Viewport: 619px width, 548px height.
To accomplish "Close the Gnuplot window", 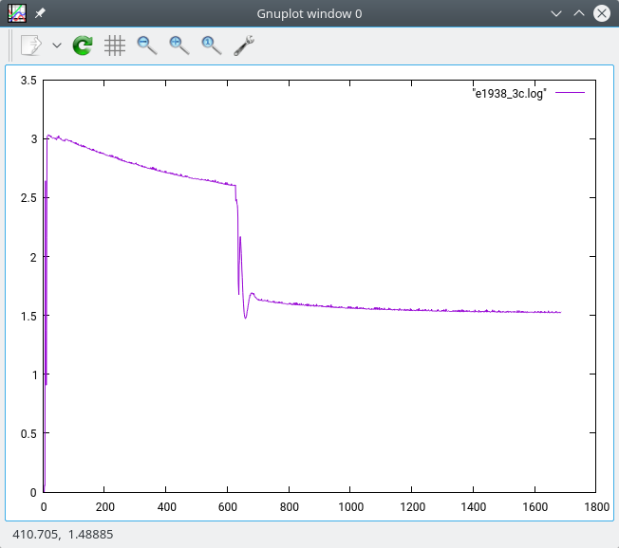I will point(602,13).
